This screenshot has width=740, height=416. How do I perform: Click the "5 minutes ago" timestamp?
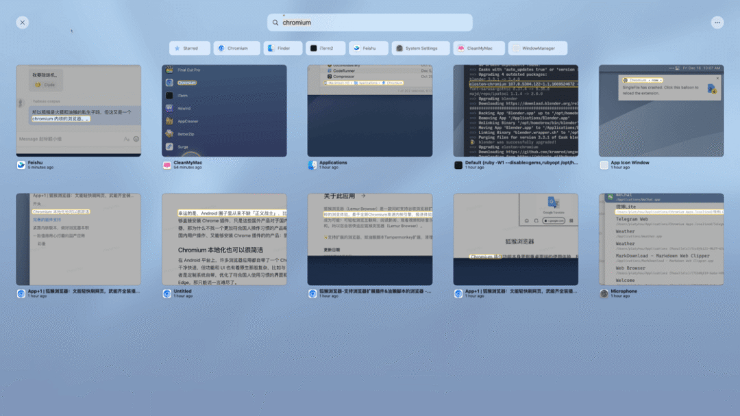coord(40,167)
